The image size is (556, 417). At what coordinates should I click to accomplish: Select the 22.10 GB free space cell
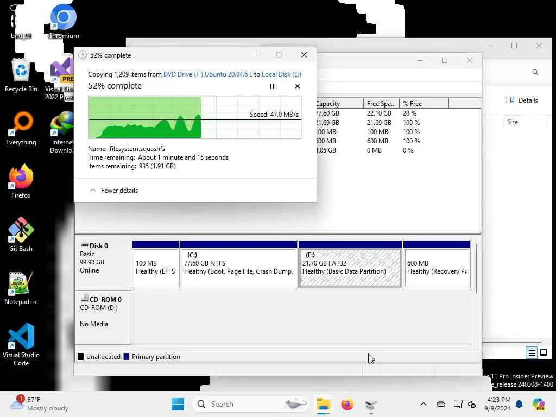point(379,113)
